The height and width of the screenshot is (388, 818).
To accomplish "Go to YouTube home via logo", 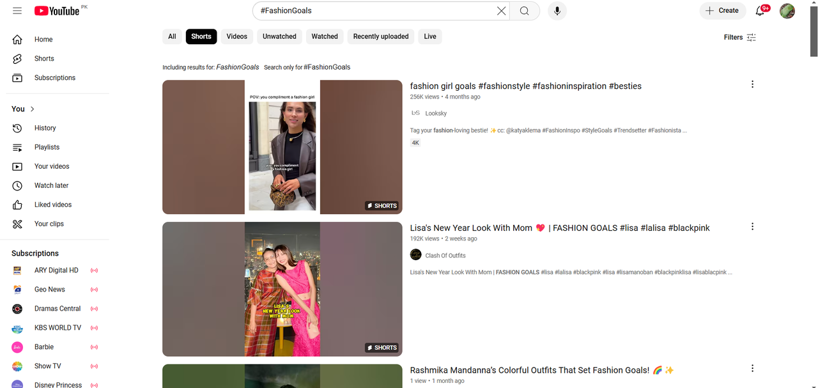I will (x=57, y=11).
